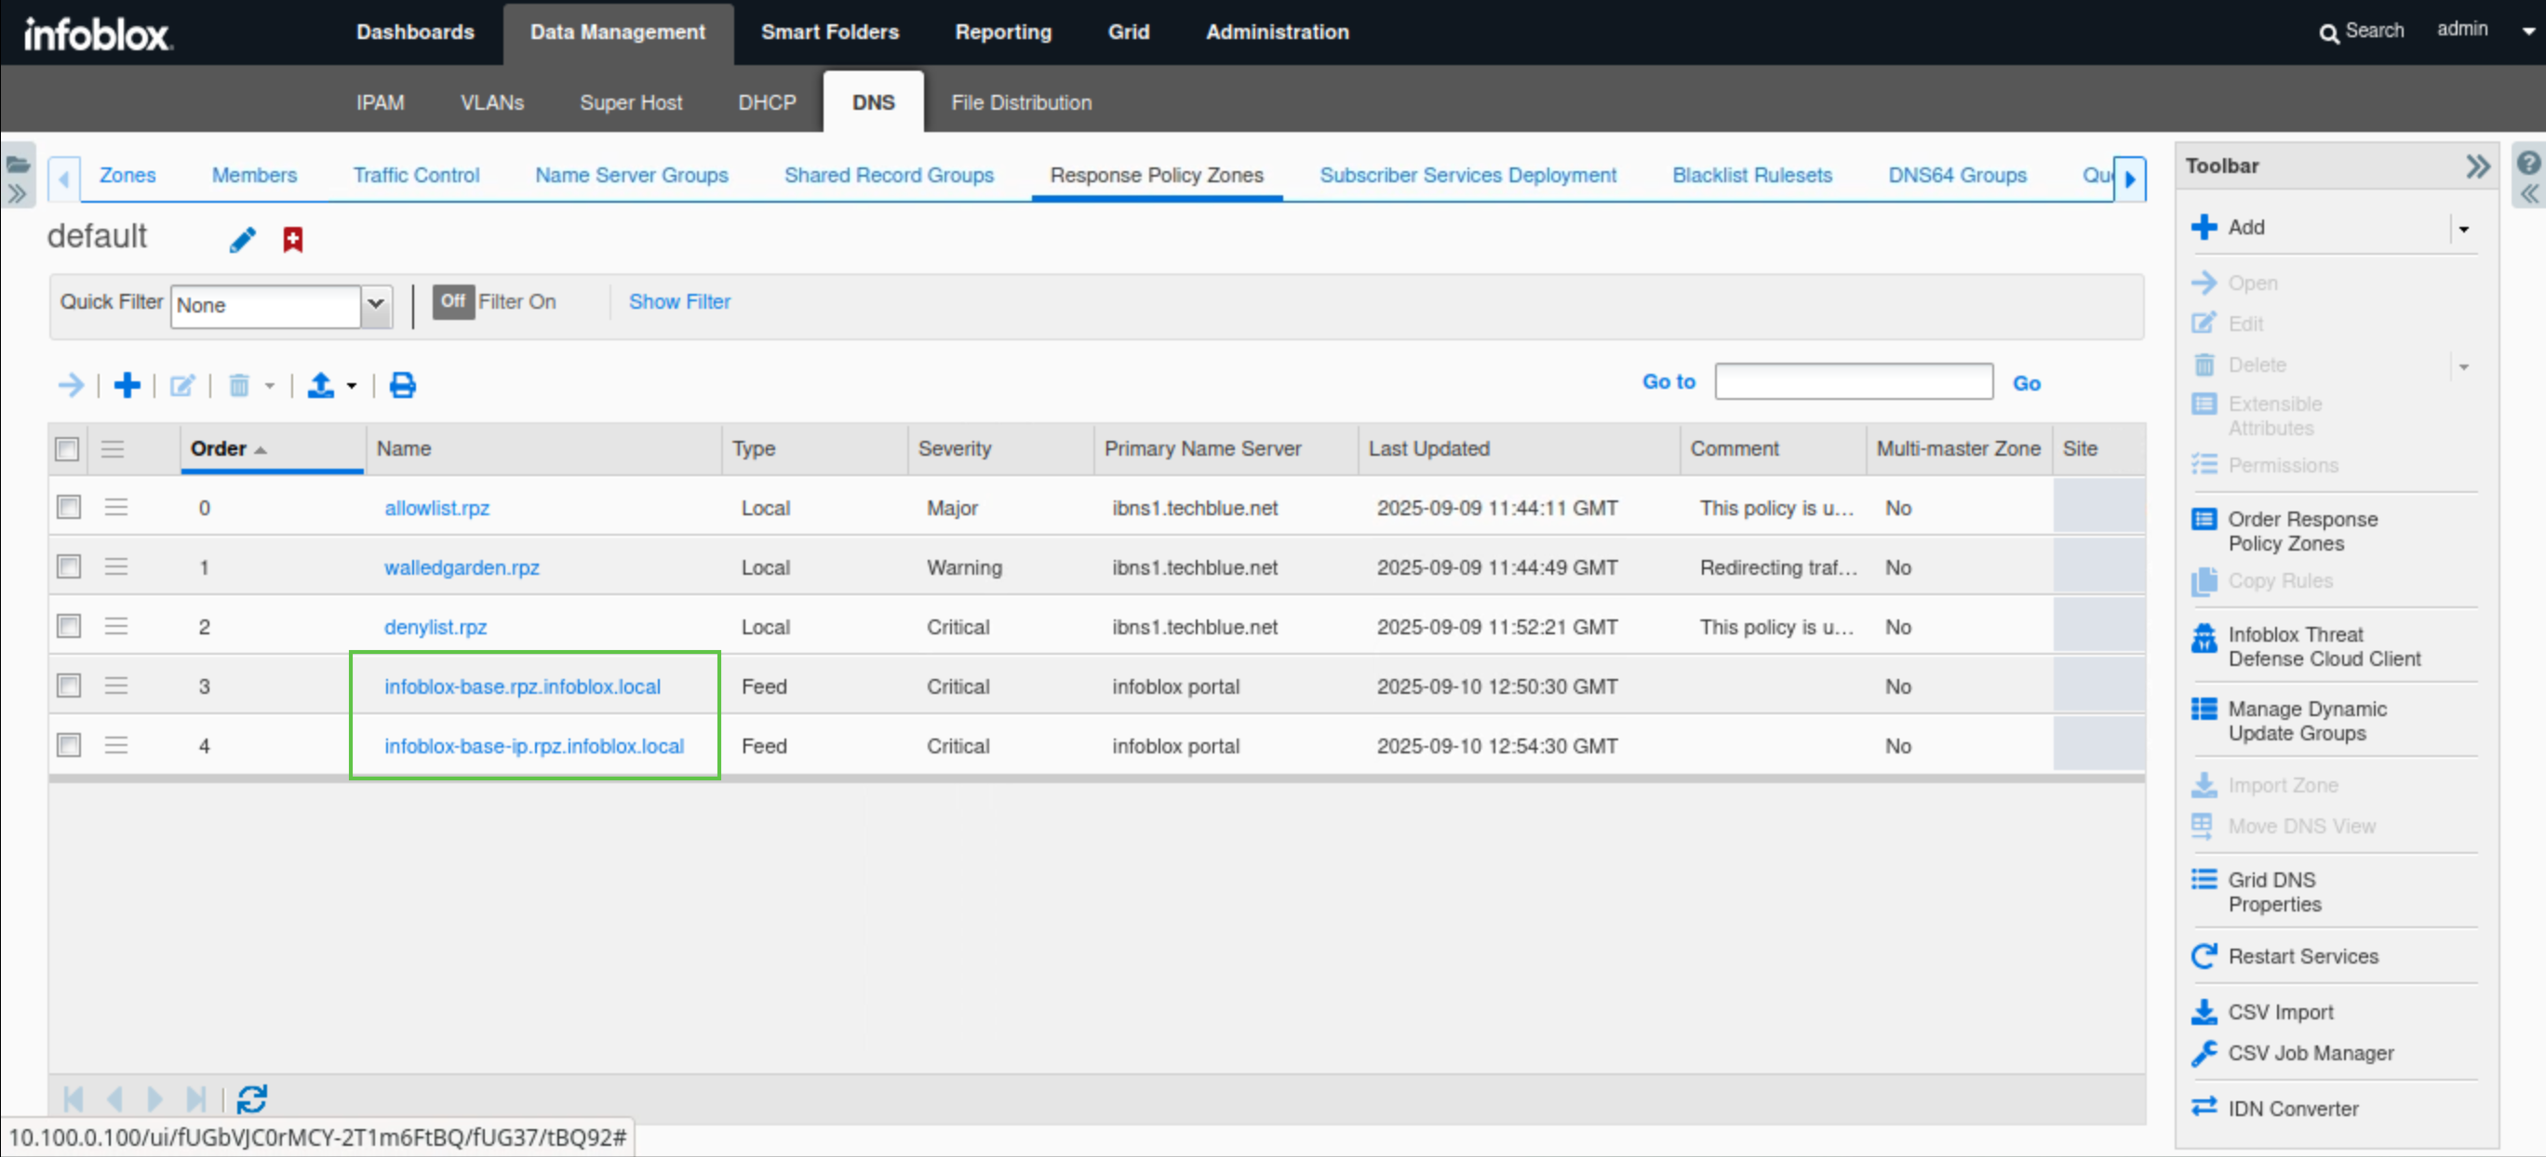Click the refresh icon at table bottom
The image size is (2546, 1157).
point(252,1097)
